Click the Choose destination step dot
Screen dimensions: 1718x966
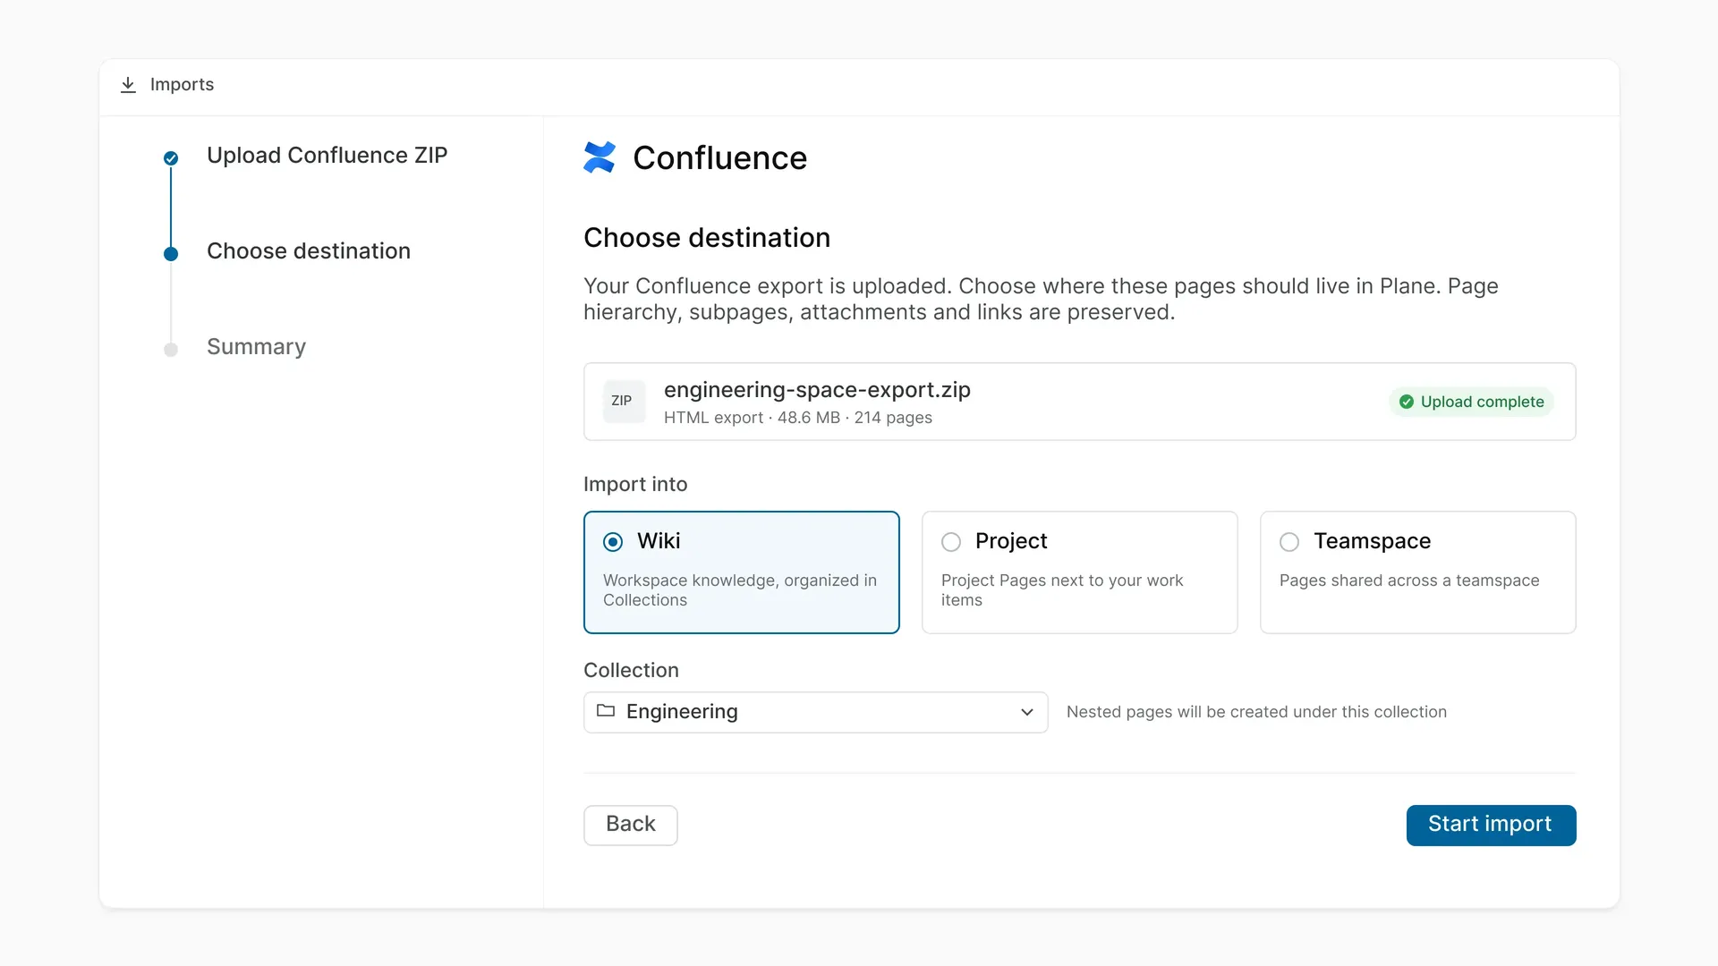[x=171, y=254]
